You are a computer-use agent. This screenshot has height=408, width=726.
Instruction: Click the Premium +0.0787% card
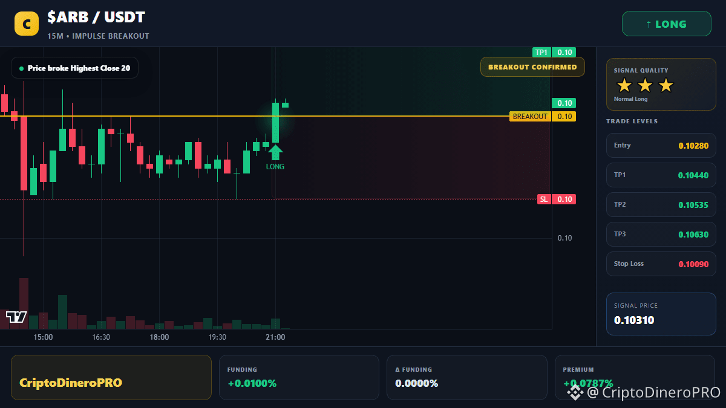tap(635, 377)
